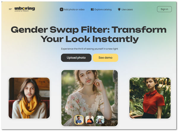This screenshot has width=178, height=131.
Task: Click the yellow See demo button
Action: point(105,58)
